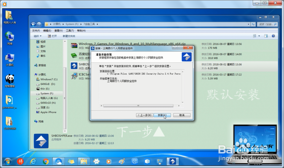Screen dimensions: 284x168
Task: Click the Windows_7_Games zip archive icon
Action: 74,45
